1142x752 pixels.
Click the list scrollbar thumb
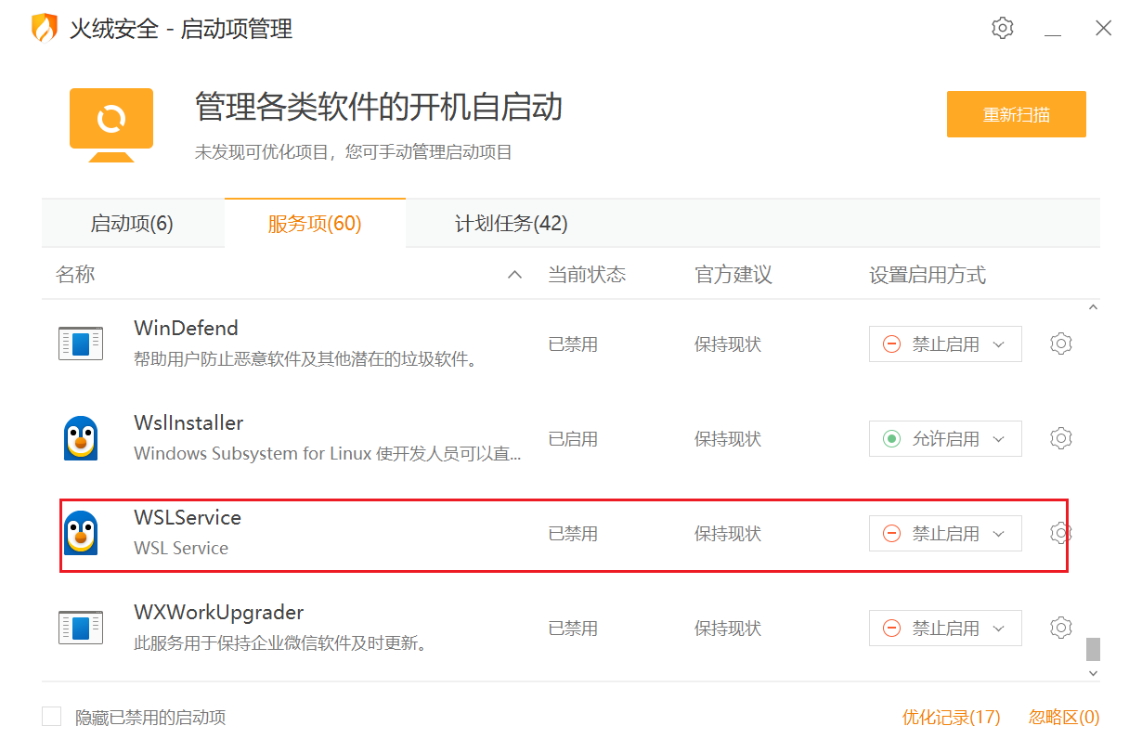1093,649
